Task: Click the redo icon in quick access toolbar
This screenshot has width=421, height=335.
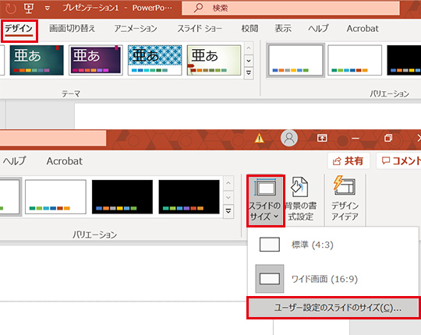Action: coord(11,9)
